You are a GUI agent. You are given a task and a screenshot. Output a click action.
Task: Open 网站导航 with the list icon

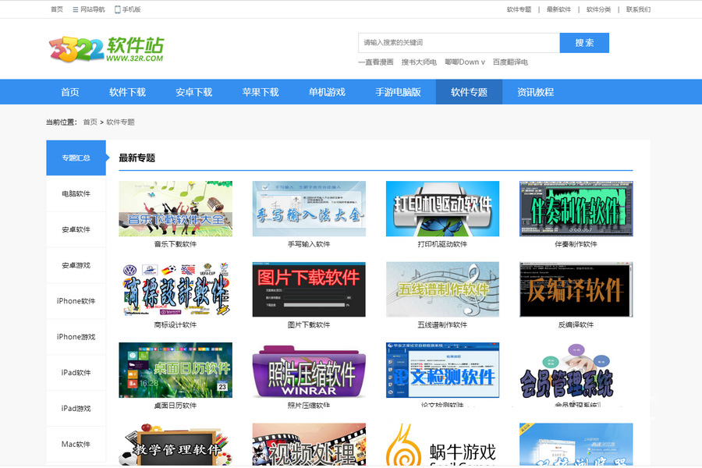[x=88, y=9]
